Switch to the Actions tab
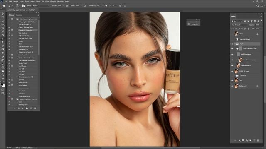Image resolution: width=266 pixels, height=149 pixels. pos(11,15)
